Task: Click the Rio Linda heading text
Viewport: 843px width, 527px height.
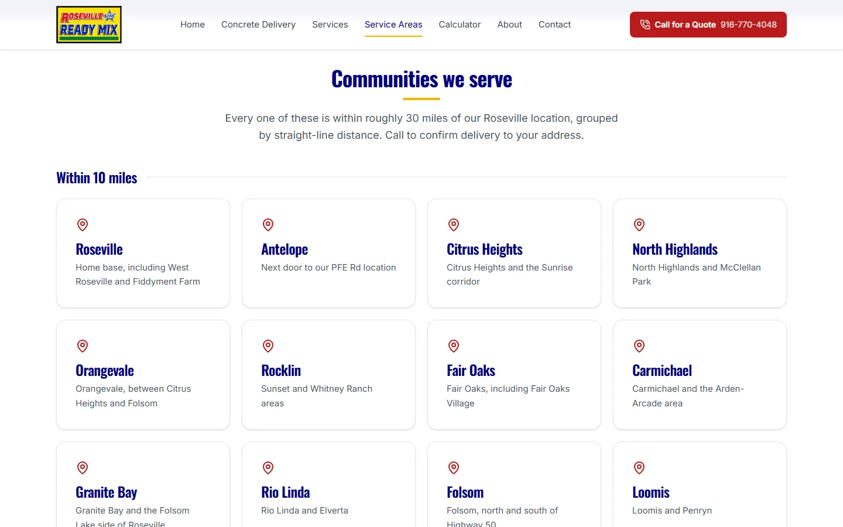Action: pyautogui.click(x=286, y=492)
